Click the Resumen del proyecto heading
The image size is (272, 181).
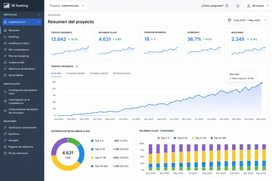[x=71, y=22]
